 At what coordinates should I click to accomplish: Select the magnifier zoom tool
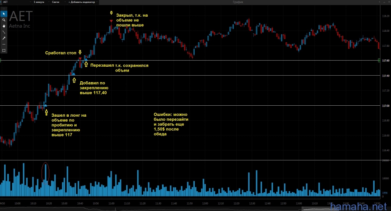pos(4,20)
